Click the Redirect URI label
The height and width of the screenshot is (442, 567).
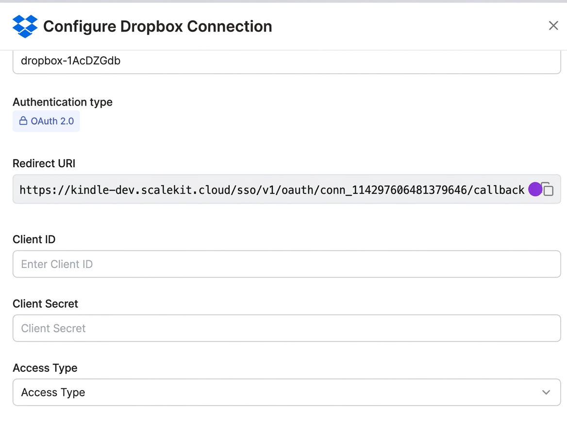(x=44, y=163)
